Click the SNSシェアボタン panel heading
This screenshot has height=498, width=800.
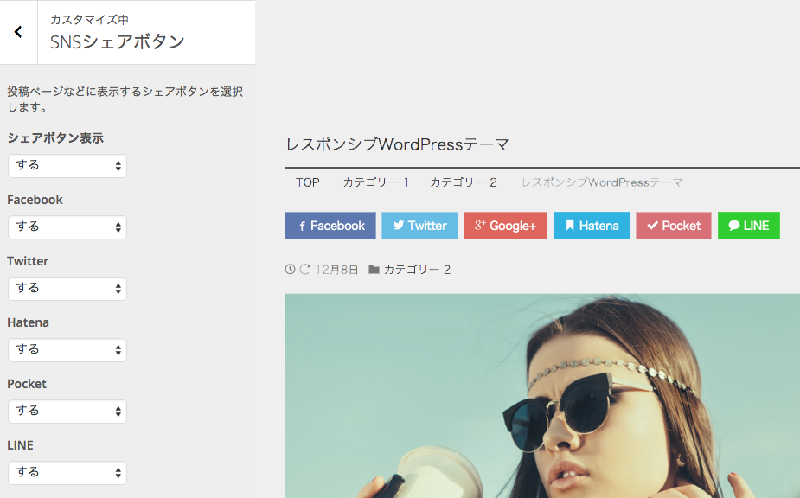pos(118,41)
